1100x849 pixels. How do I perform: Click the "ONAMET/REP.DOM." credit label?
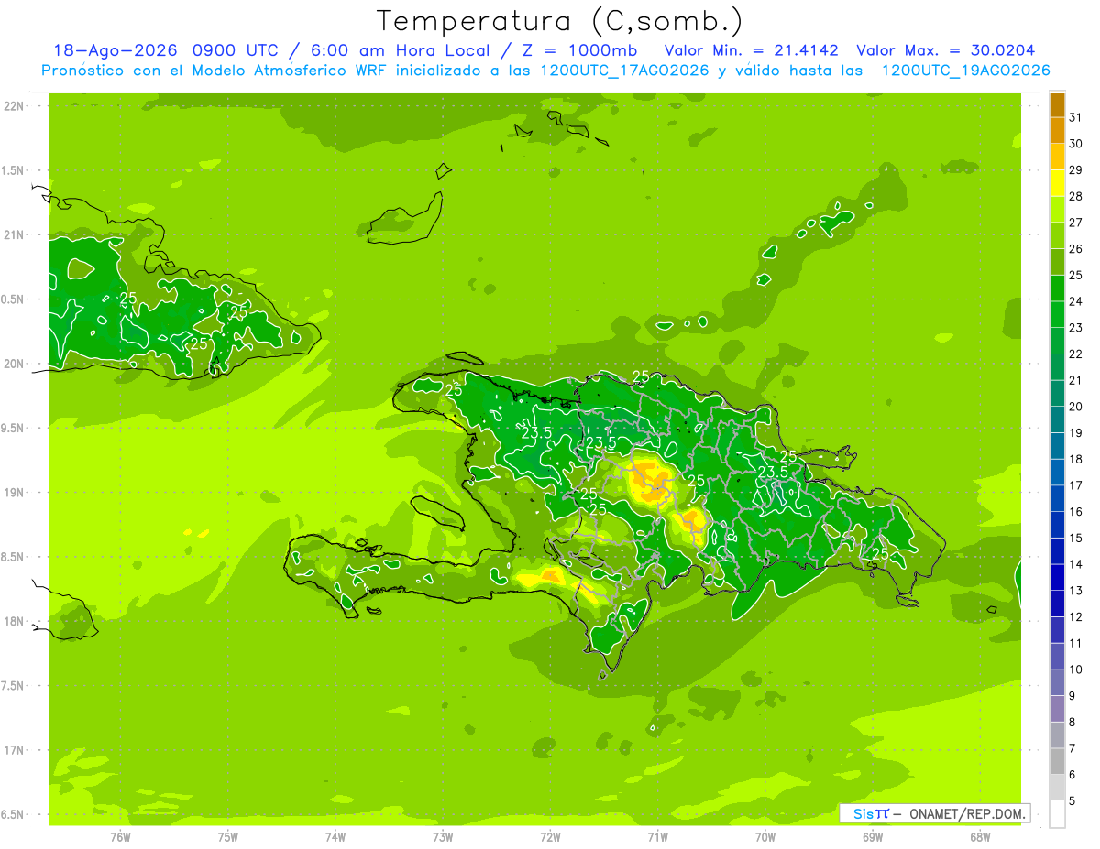tap(967, 813)
